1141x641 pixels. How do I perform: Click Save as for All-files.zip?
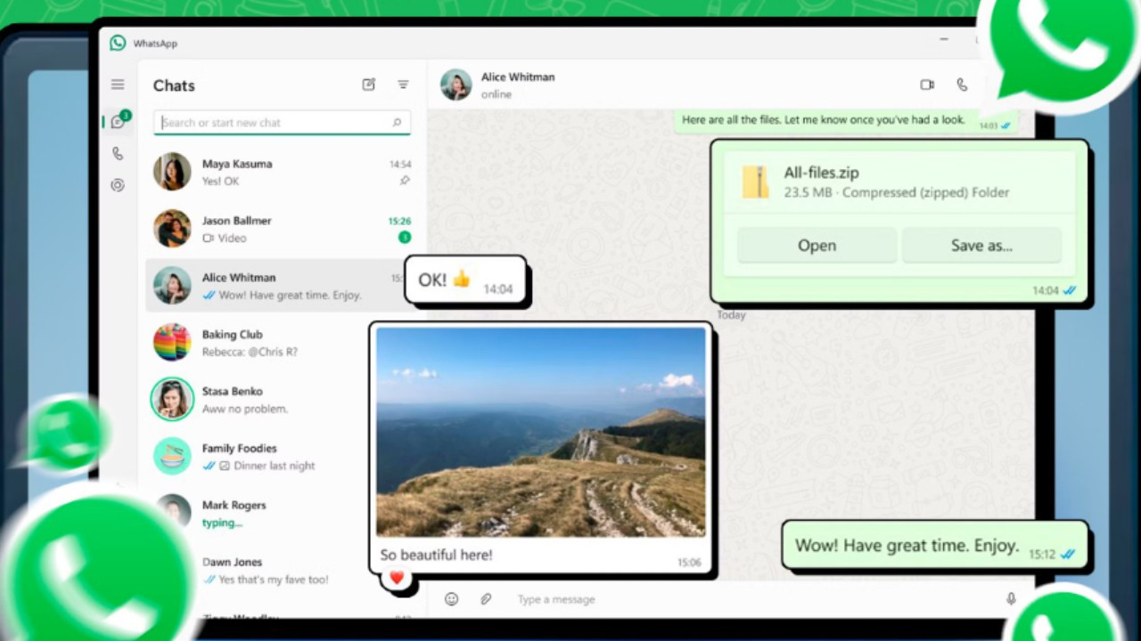[x=981, y=245]
